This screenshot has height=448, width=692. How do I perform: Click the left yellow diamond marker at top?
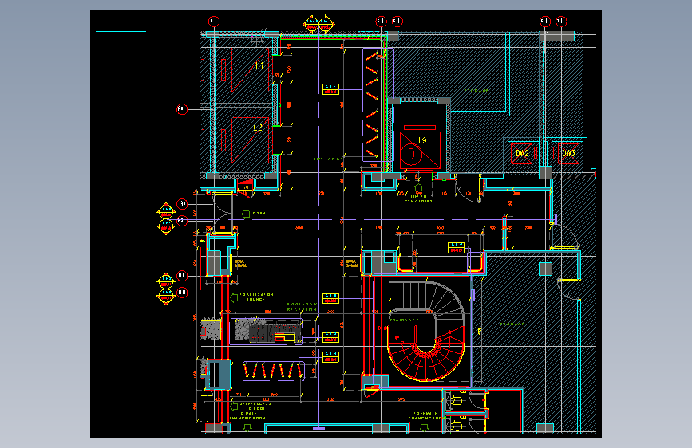tap(311, 24)
